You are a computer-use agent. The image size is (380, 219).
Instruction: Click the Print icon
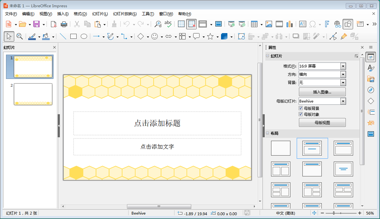point(64,24)
